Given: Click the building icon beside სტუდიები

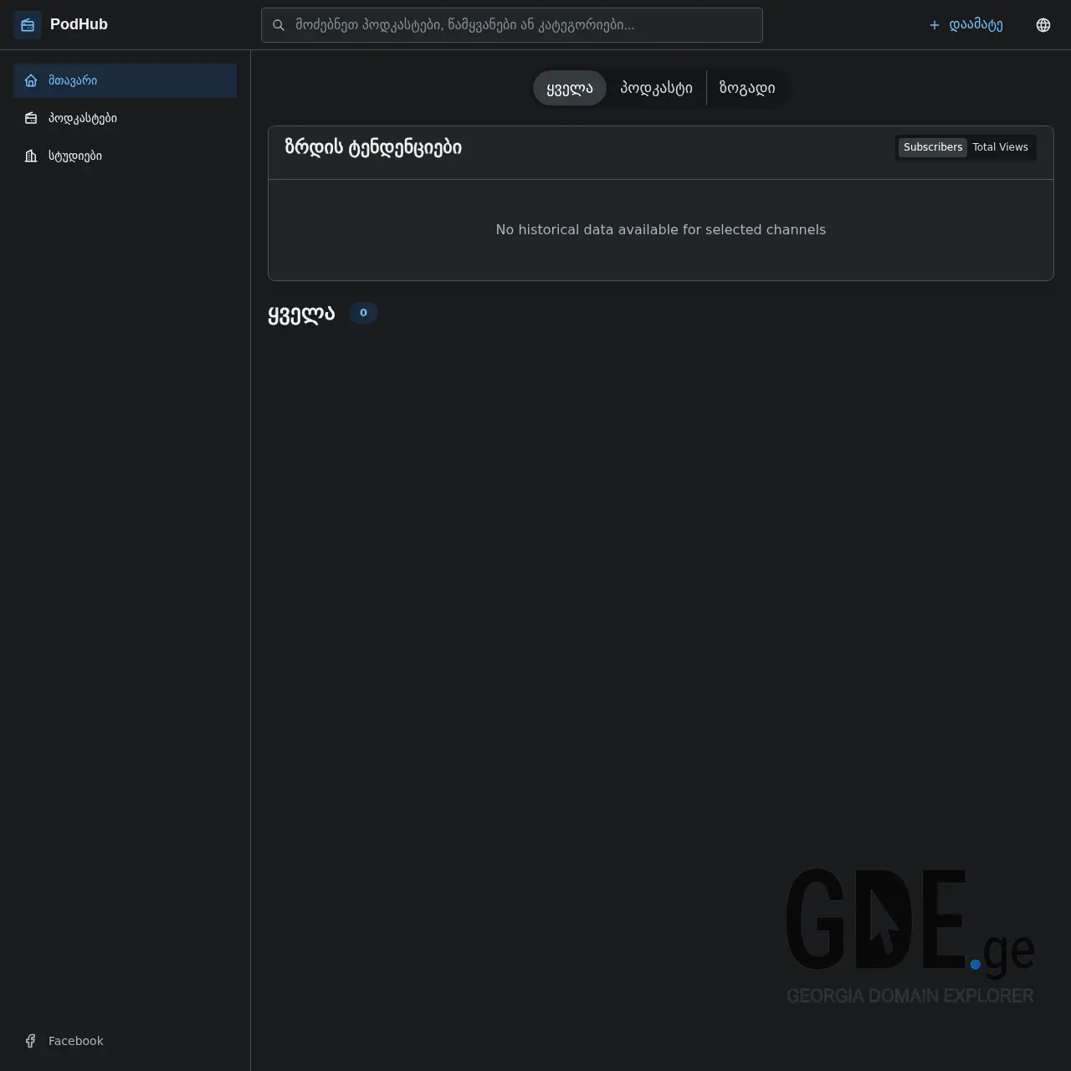Looking at the screenshot, I should (x=31, y=156).
